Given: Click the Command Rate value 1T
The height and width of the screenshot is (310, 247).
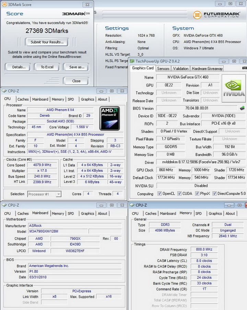Looking at the screenshot, I should pos(204,289).
